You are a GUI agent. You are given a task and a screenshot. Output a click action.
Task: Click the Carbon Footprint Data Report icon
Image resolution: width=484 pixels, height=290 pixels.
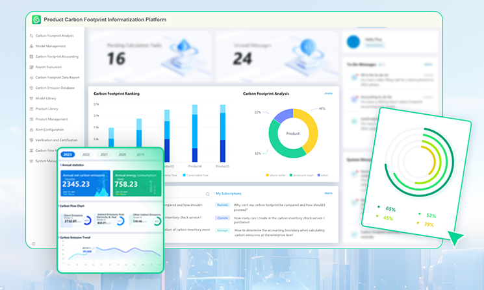tap(31, 78)
